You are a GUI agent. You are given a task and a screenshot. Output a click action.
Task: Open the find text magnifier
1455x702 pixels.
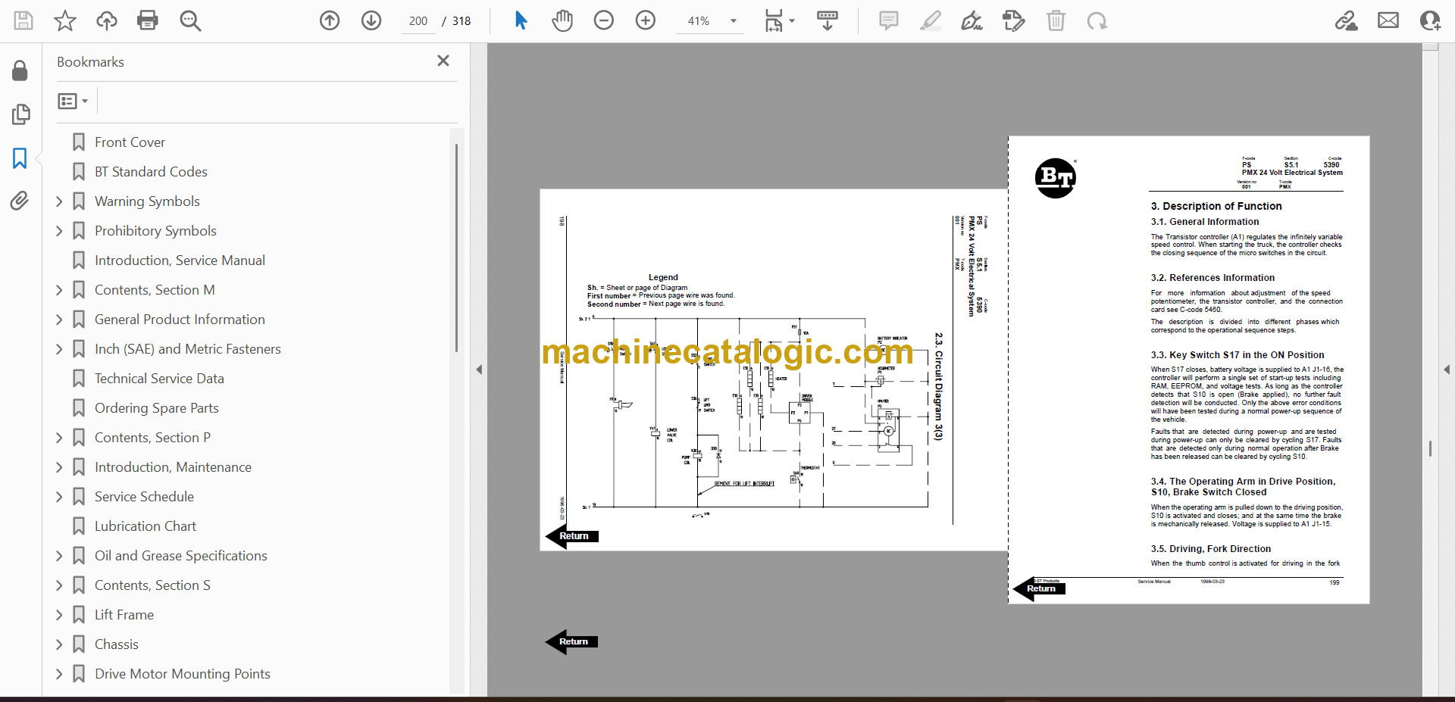[x=190, y=20]
